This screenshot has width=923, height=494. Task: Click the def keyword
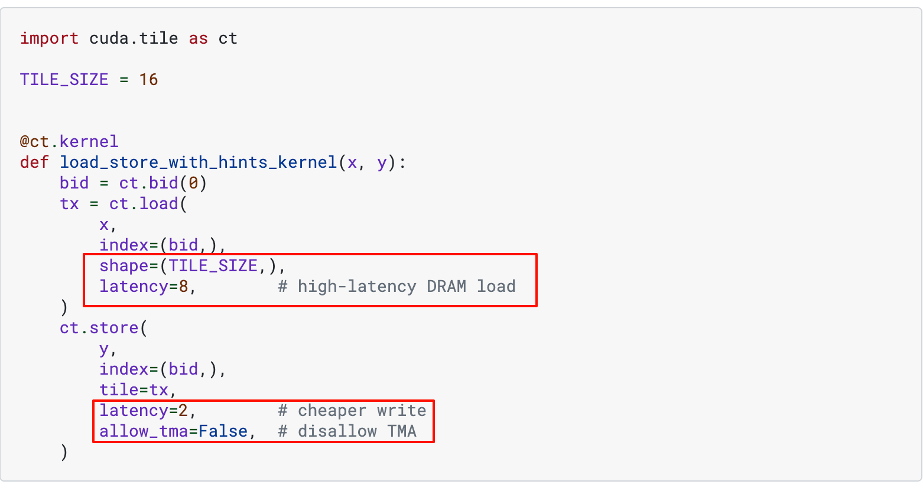(34, 162)
